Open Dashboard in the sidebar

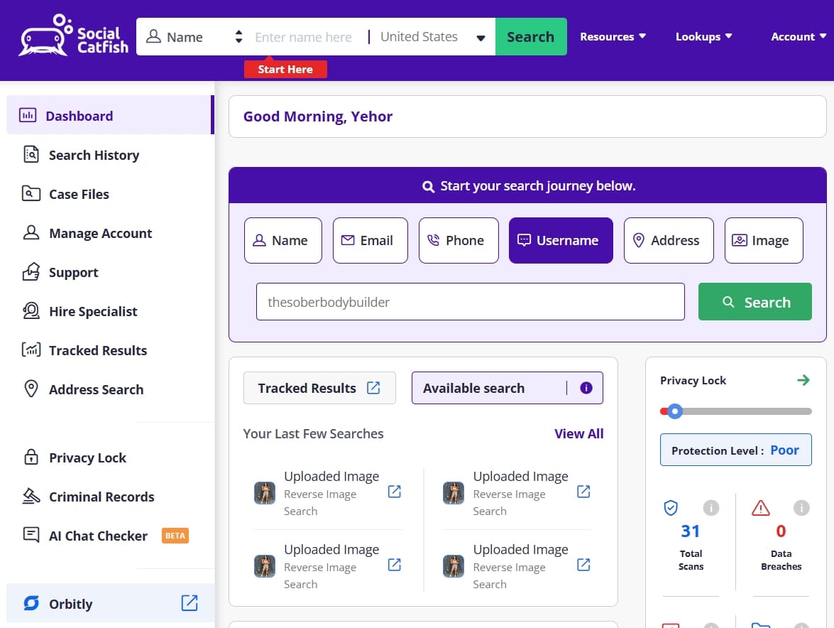click(109, 116)
